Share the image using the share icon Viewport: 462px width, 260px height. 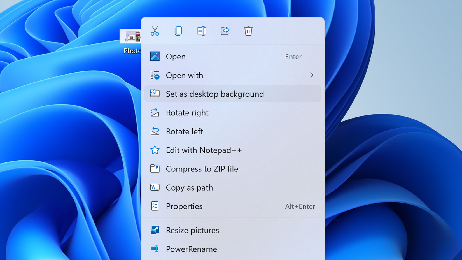[x=225, y=31]
